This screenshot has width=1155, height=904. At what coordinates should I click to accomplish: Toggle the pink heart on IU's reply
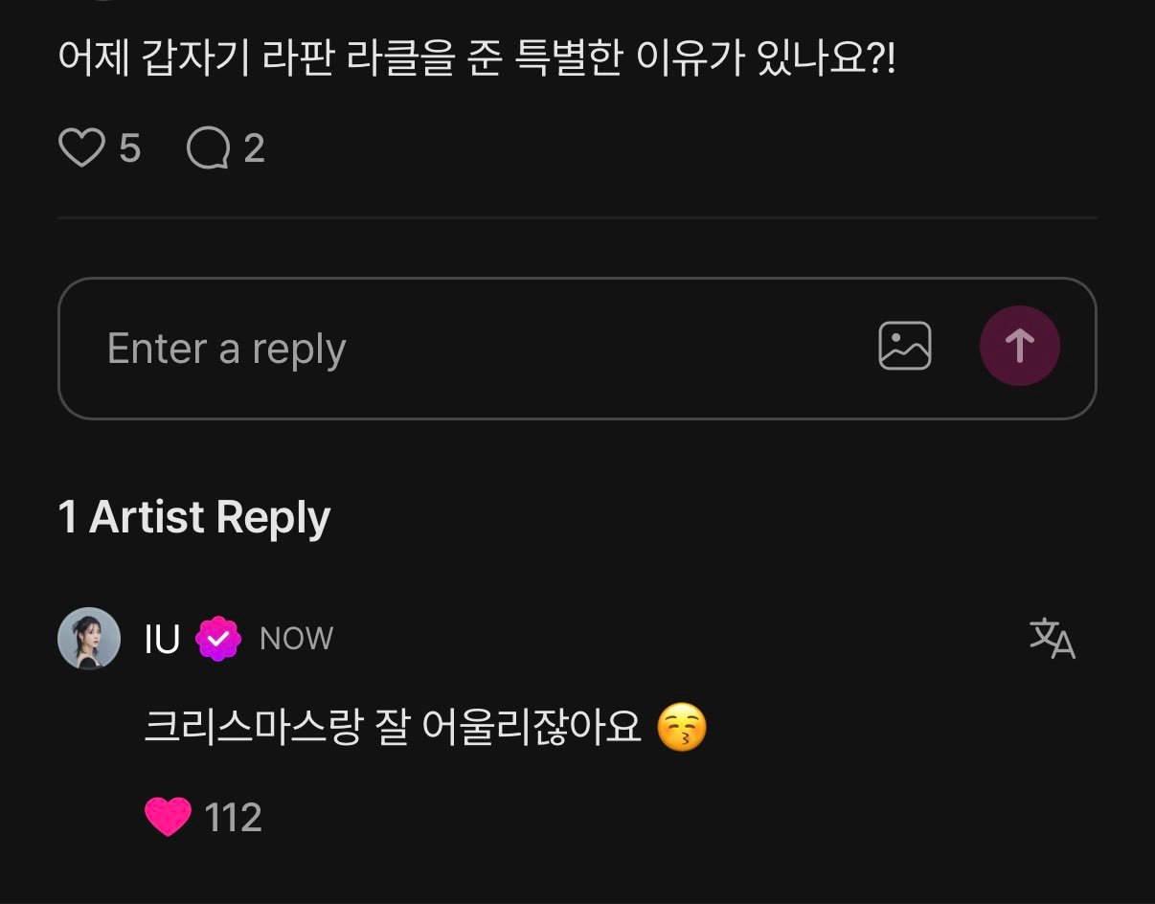point(168,817)
